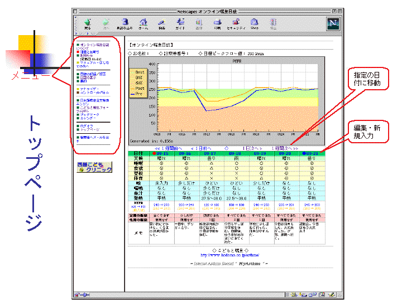The image size is (402, 301).
Task: Open the Security padlock toolbar icon
Action: coord(236,23)
